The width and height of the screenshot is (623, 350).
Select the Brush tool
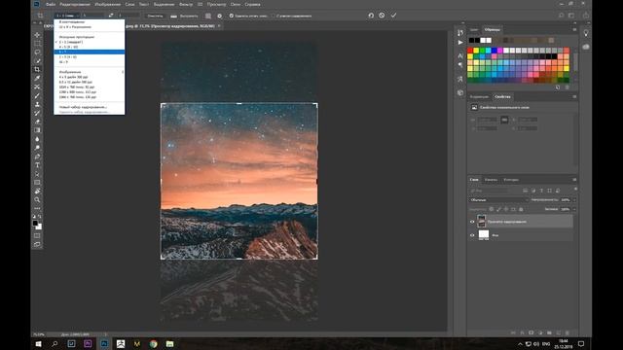pyautogui.click(x=37, y=95)
